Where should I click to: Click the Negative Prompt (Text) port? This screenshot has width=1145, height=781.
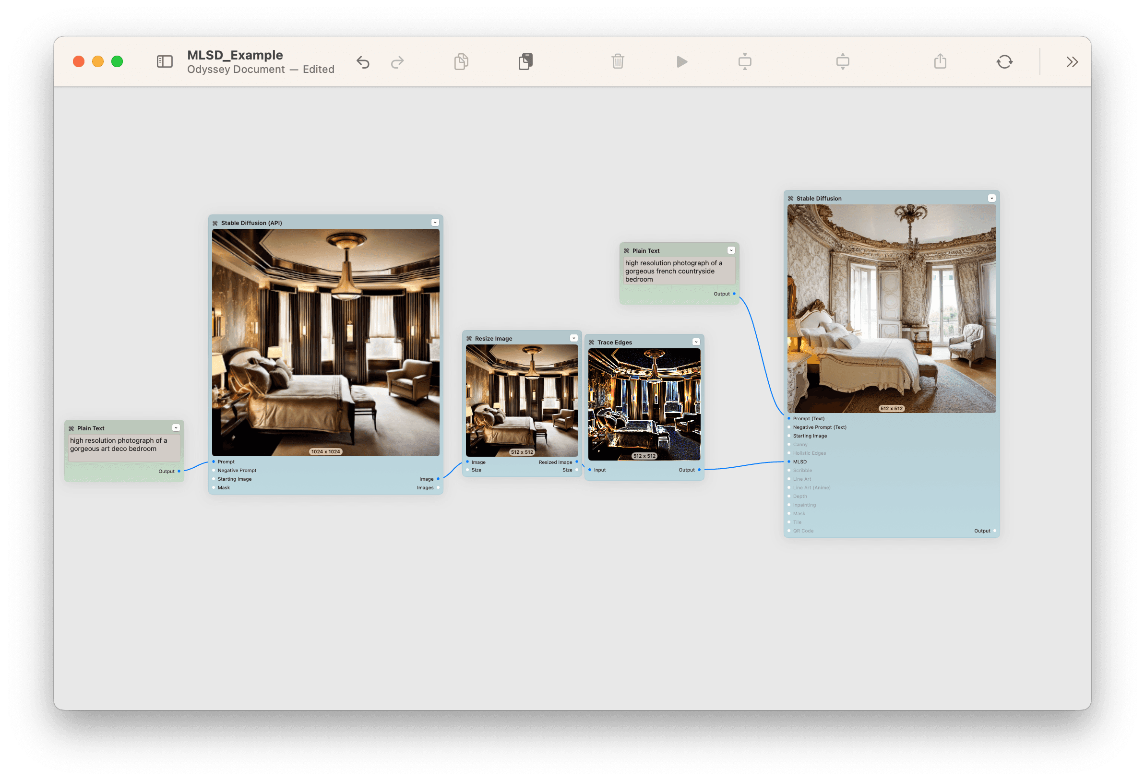pyautogui.click(x=789, y=427)
